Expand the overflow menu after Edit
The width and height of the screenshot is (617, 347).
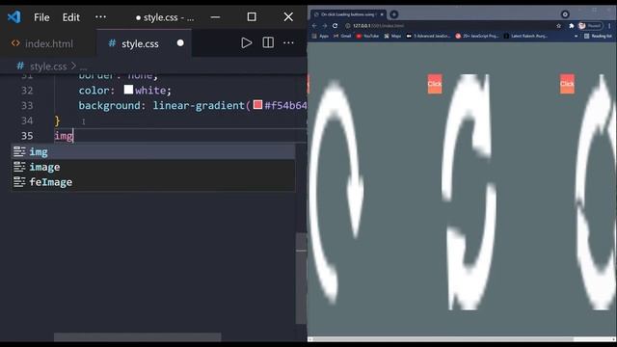pos(100,17)
